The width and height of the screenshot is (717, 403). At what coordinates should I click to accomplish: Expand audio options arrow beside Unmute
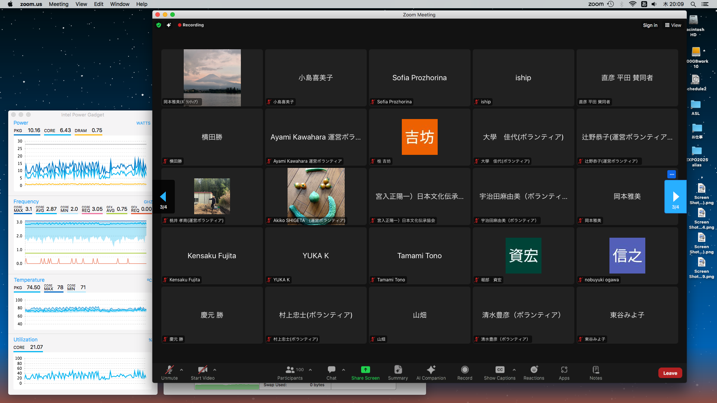click(181, 370)
